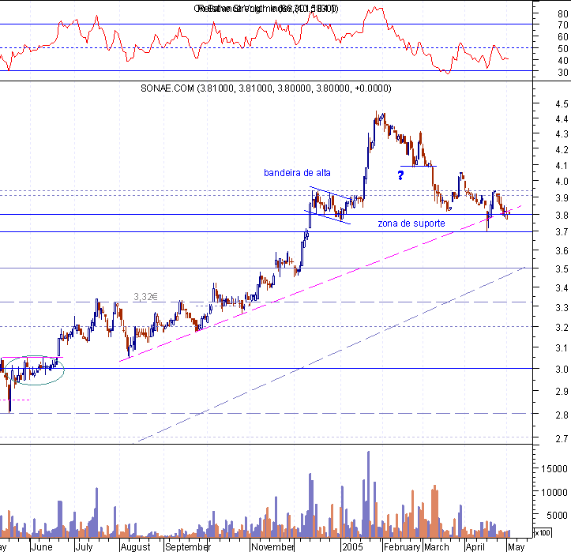Click the 3.8 price axis label

[x=562, y=215]
